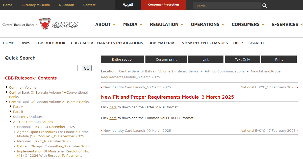Expand Central Bank Of Bahrain Volume 1
The width and height of the screenshot is (303, 159).
pyautogui.click(x=7, y=92)
